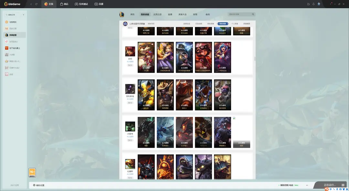Click Annie's 5/15 skin count
Screen dimensions: 349x191
(x=130, y=65)
